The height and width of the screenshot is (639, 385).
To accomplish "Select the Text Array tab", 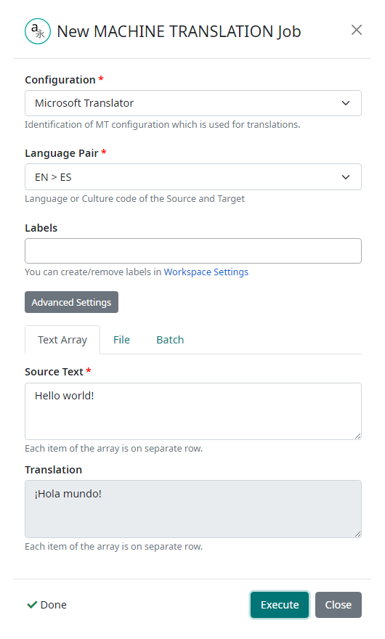I will pyautogui.click(x=62, y=340).
